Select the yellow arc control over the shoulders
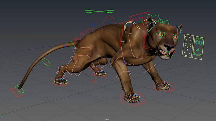This screenshot has width=216, height=121. 132,27
